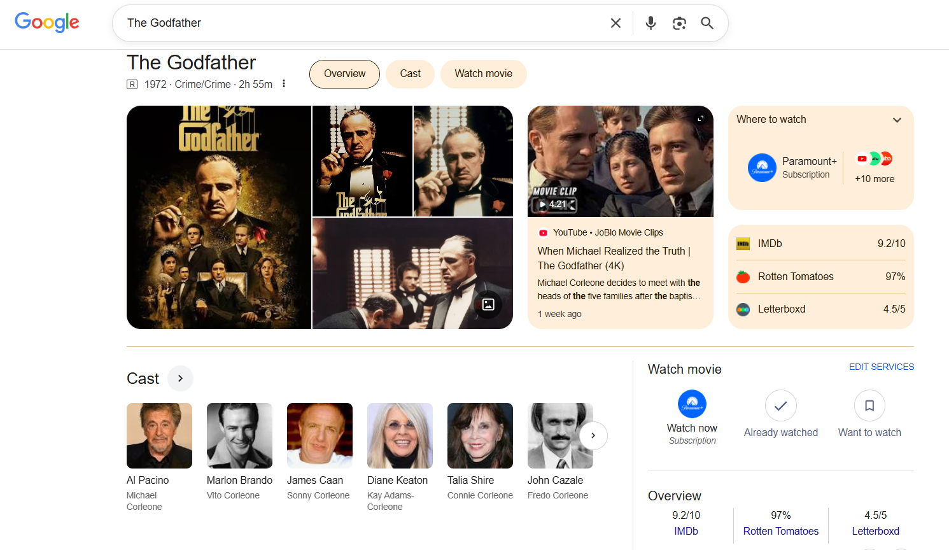
Task: Click the Cast section heading
Action: point(143,378)
